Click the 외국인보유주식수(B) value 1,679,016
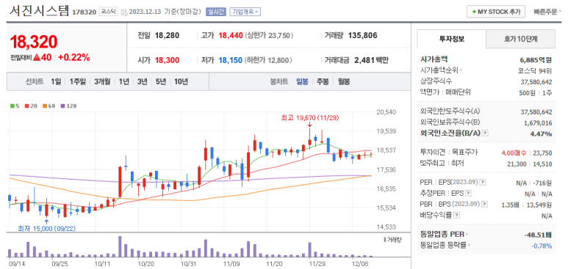568x269 pixels. click(538, 123)
